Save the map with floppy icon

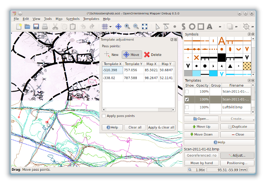36,27
